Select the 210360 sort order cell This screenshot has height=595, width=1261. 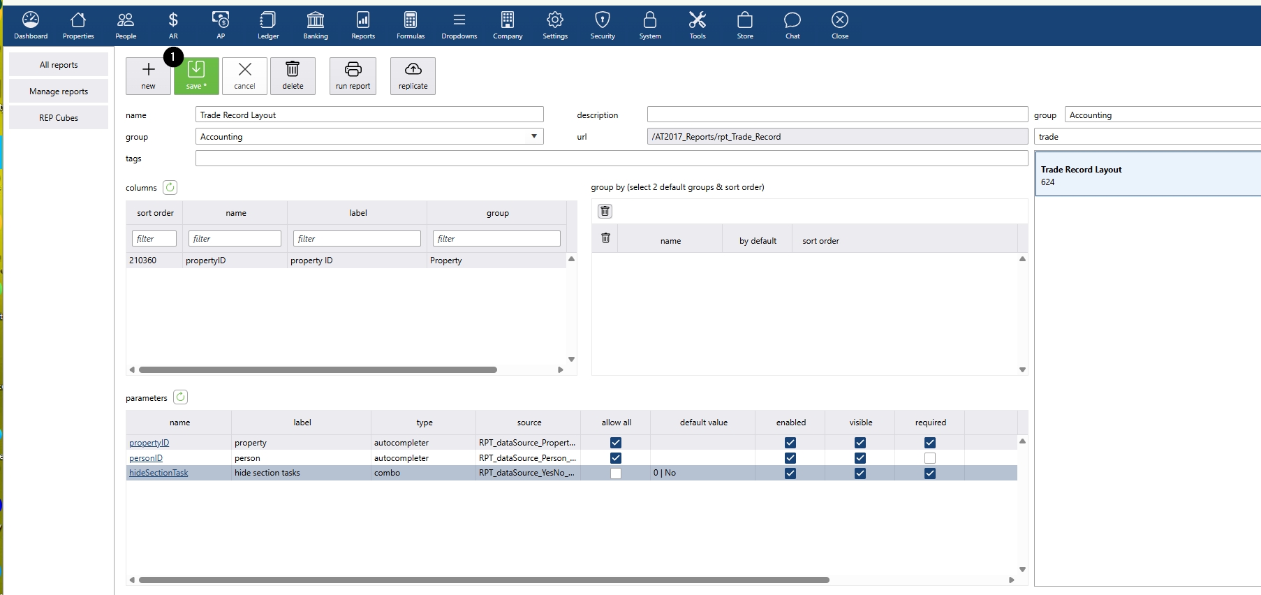point(154,260)
